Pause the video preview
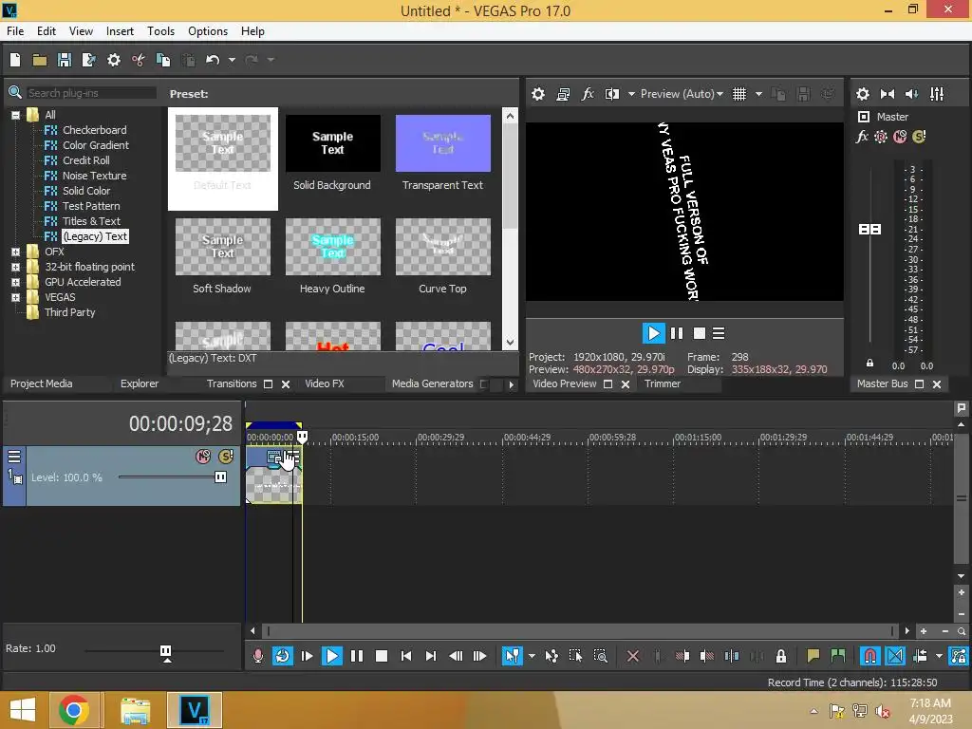 (x=677, y=333)
